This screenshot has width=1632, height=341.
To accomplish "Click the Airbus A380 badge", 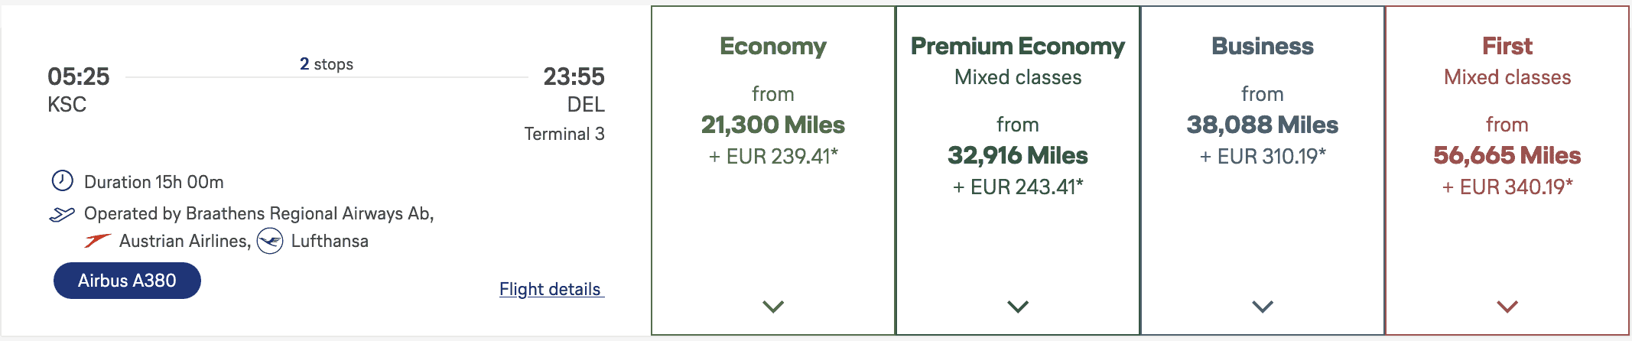I will pos(127,281).
